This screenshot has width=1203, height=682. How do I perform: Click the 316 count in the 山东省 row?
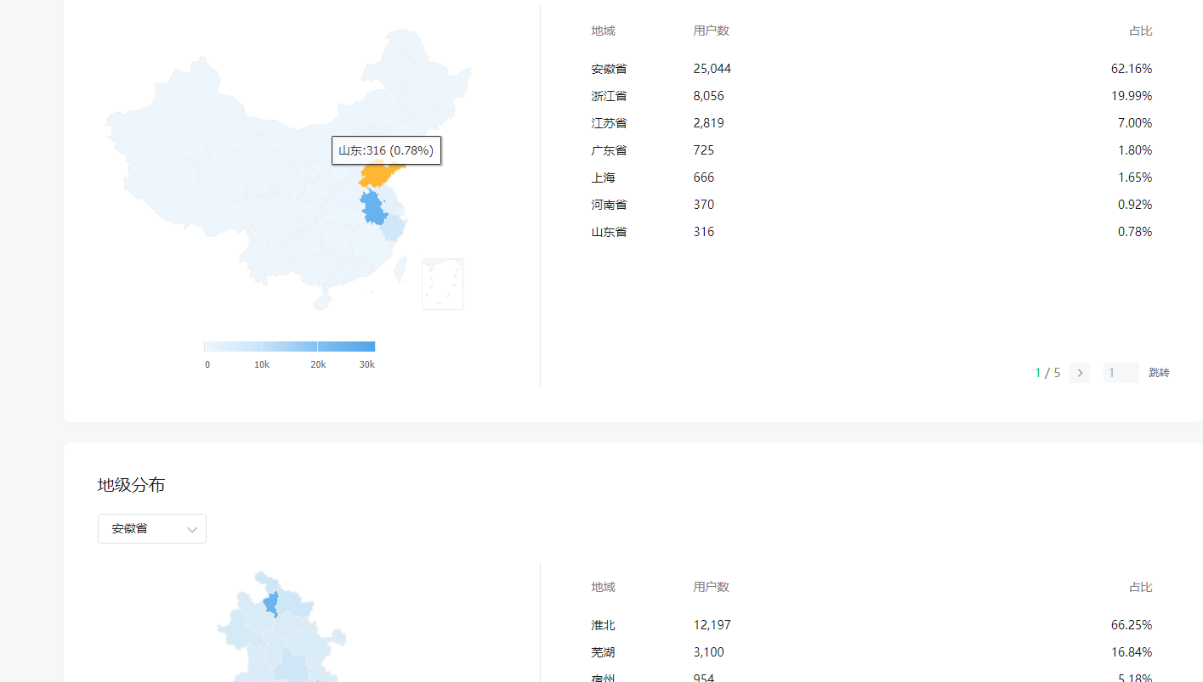(x=704, y=232)
